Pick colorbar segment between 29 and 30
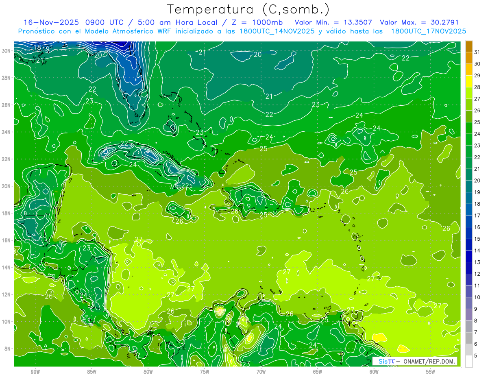This screenshot has width=488, height=377. click(469, 70)
